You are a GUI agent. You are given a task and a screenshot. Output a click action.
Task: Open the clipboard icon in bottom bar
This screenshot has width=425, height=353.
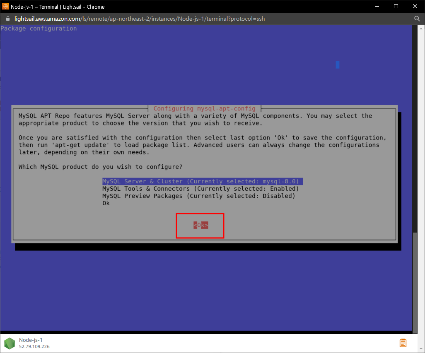click(x=403, y=343)
